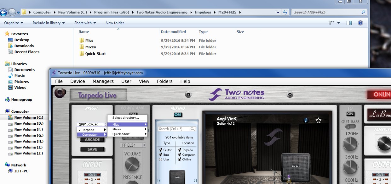
Task: Open Music library in Explorer sidebar
Action: pos(16,76)
